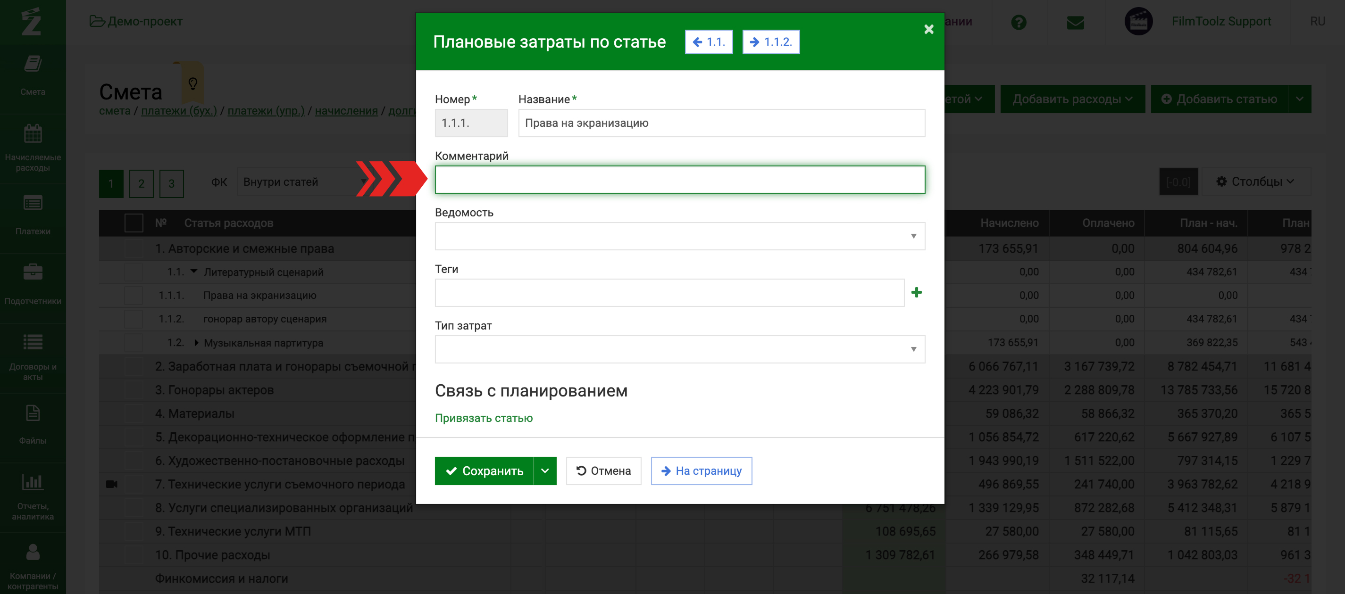
Task: Open the Столбцы columns dropdown
Action: tap(1255, 181)
